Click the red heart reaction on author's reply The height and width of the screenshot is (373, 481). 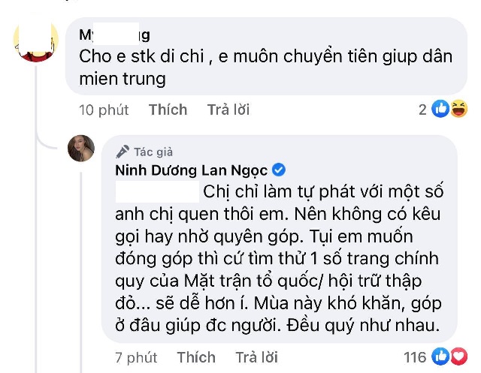[x=458, y=357]
